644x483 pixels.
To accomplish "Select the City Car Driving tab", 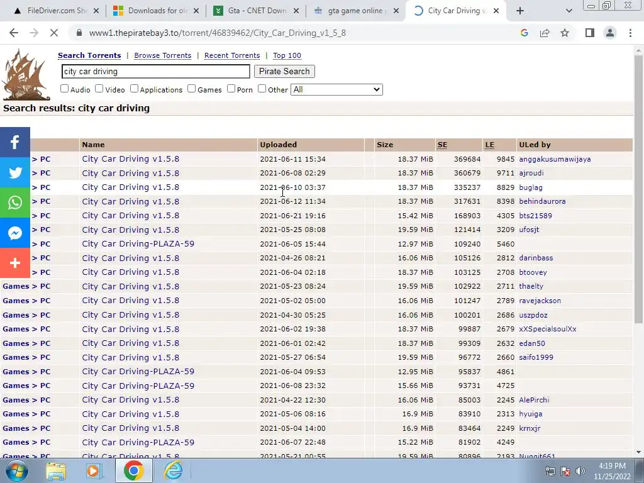I will (456, 11).
